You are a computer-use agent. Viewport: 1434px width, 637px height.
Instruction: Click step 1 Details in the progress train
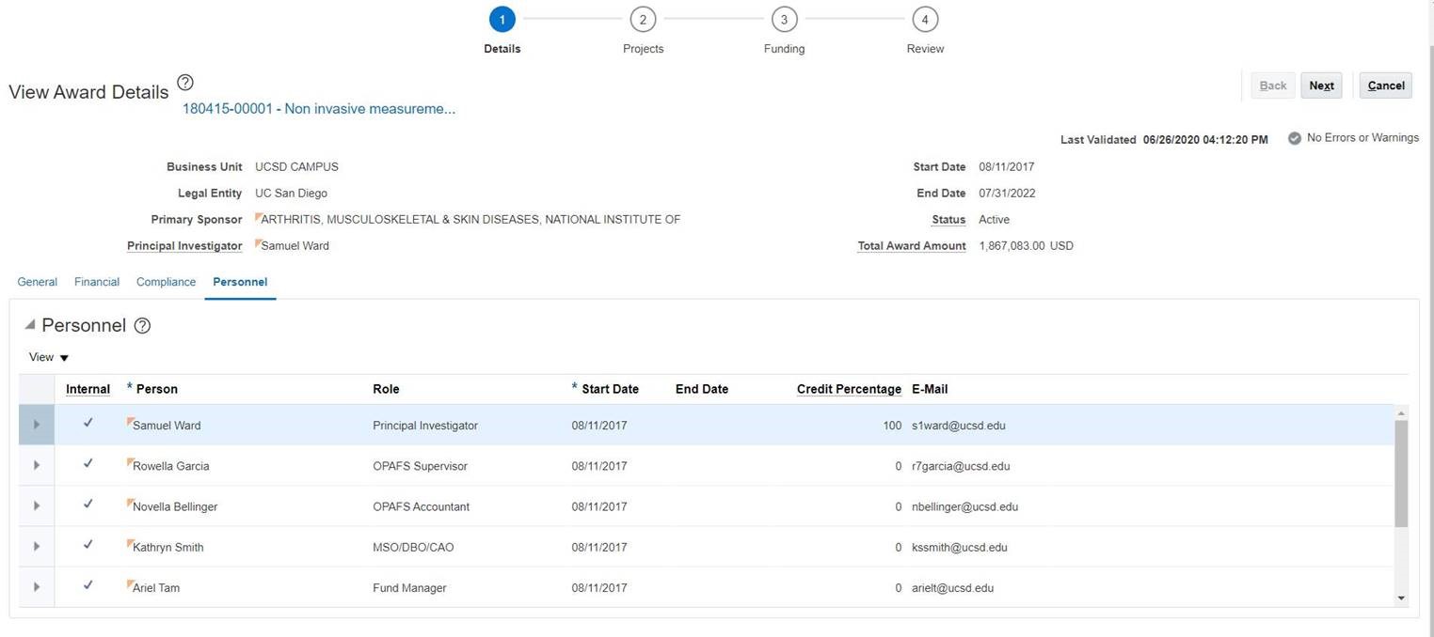tap(502, 19)
